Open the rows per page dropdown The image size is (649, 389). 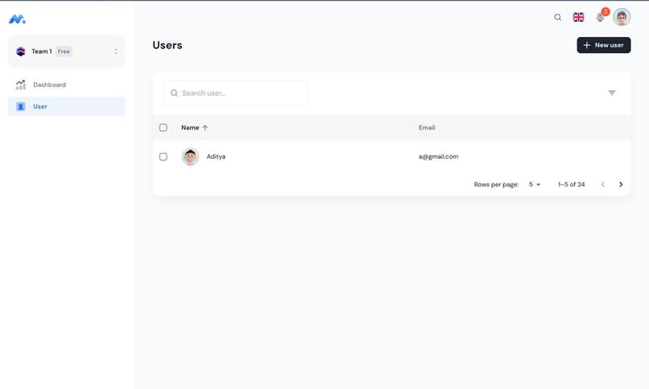(535, 184)
